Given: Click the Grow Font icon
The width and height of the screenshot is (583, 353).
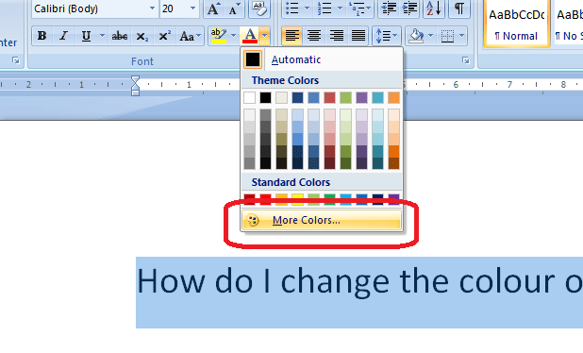Looking at the screenshot, I should (213, 8).
